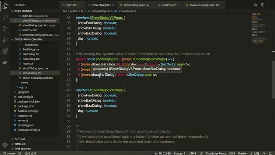Screen dimensions: 275x155
Task: Open webpack.config.js file
Action: [29, 130]
